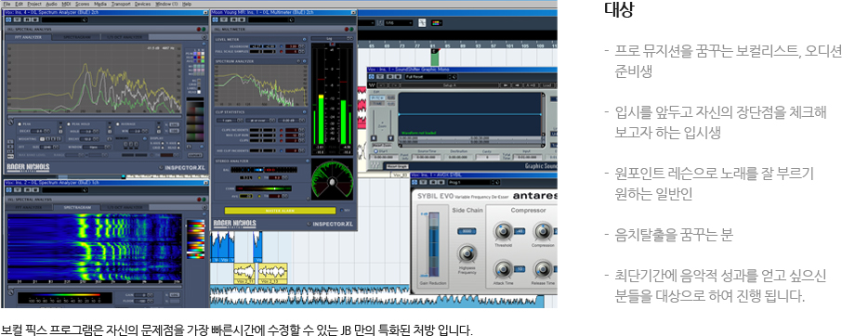Toggle the Peak radio button
The width and height of the screenshot is (855, 336).
click(x=20, y=123)
